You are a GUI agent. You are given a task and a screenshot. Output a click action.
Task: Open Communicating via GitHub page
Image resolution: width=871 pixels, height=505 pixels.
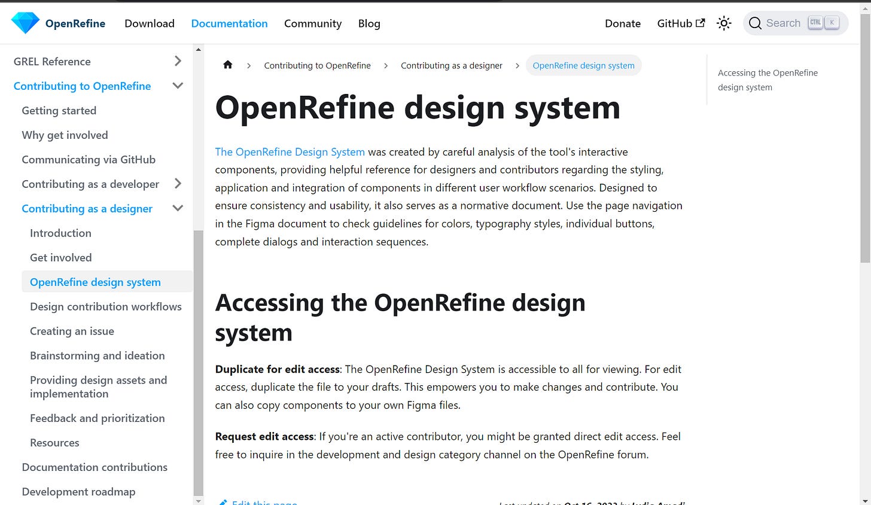89,160
